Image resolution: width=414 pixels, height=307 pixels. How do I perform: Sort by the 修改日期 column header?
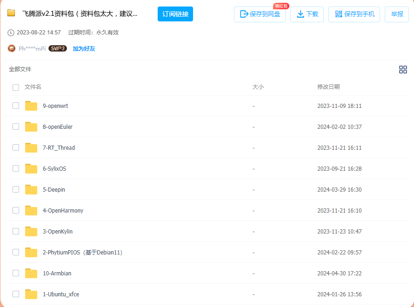[328, 87]
